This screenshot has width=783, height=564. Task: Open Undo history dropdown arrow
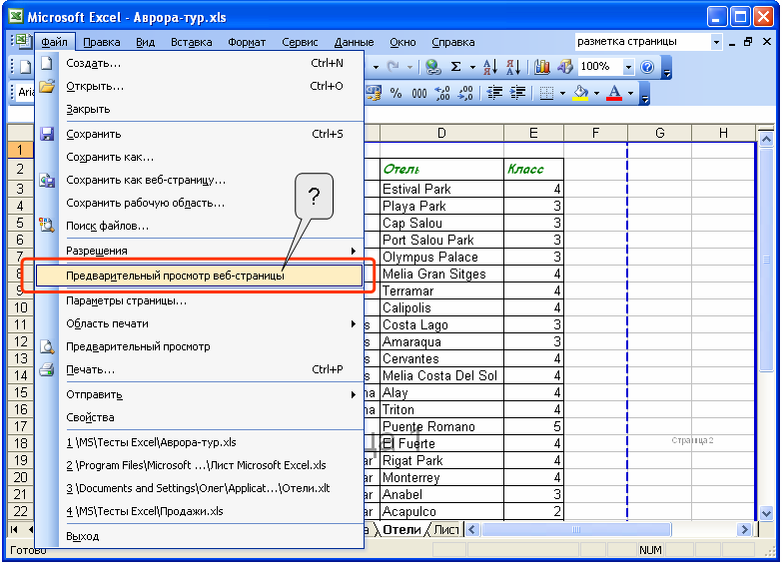376,67
